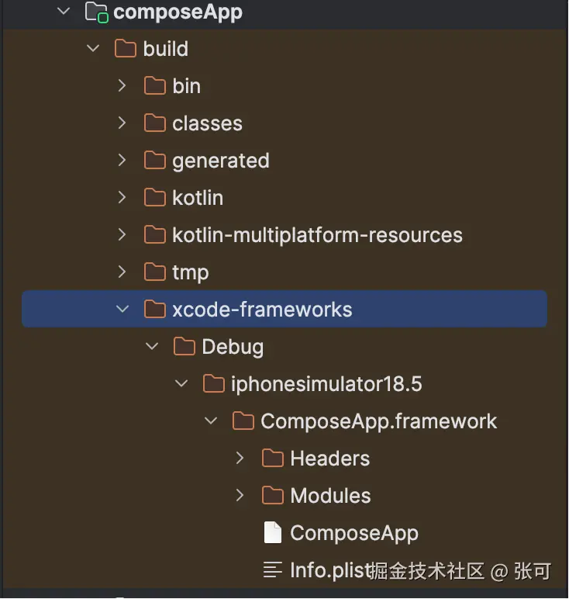Click the xcode-frameworks folder icon

pos(155,310)
